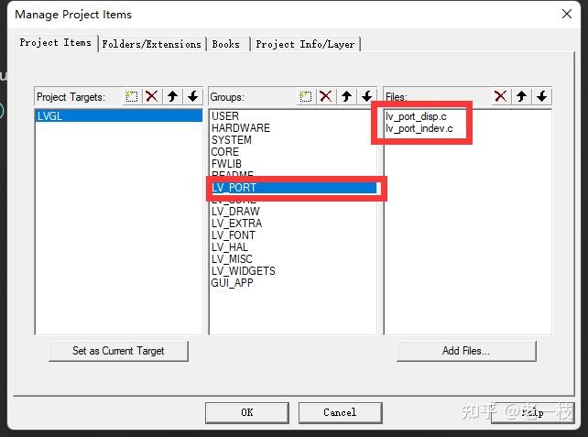Select the LV_HAL group
Viewport: 588px width, 437px height.
click(x=293, y=247)
